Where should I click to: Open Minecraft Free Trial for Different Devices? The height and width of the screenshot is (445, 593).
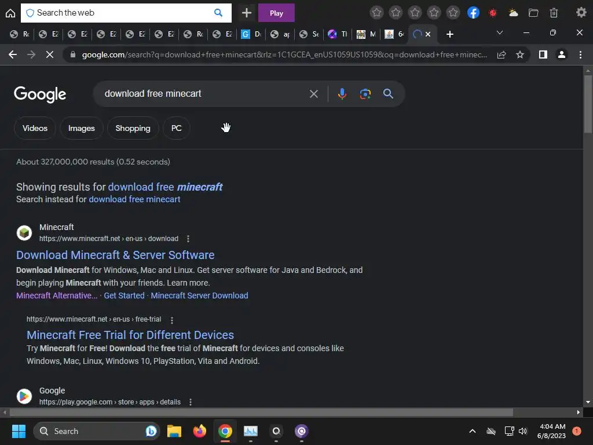130,335
